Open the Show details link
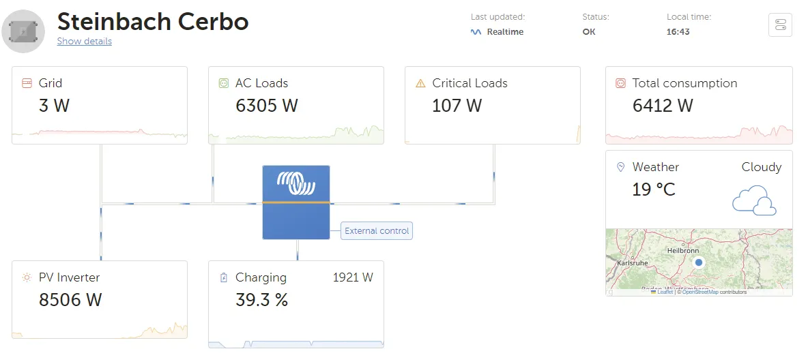The image size is (808, 364). 84,42
